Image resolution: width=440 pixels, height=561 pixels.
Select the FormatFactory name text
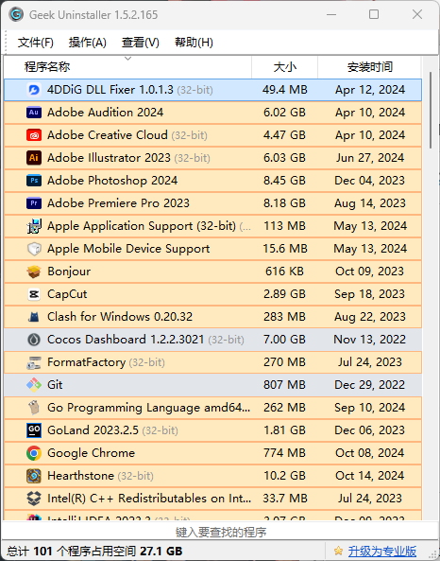(87, 362)
